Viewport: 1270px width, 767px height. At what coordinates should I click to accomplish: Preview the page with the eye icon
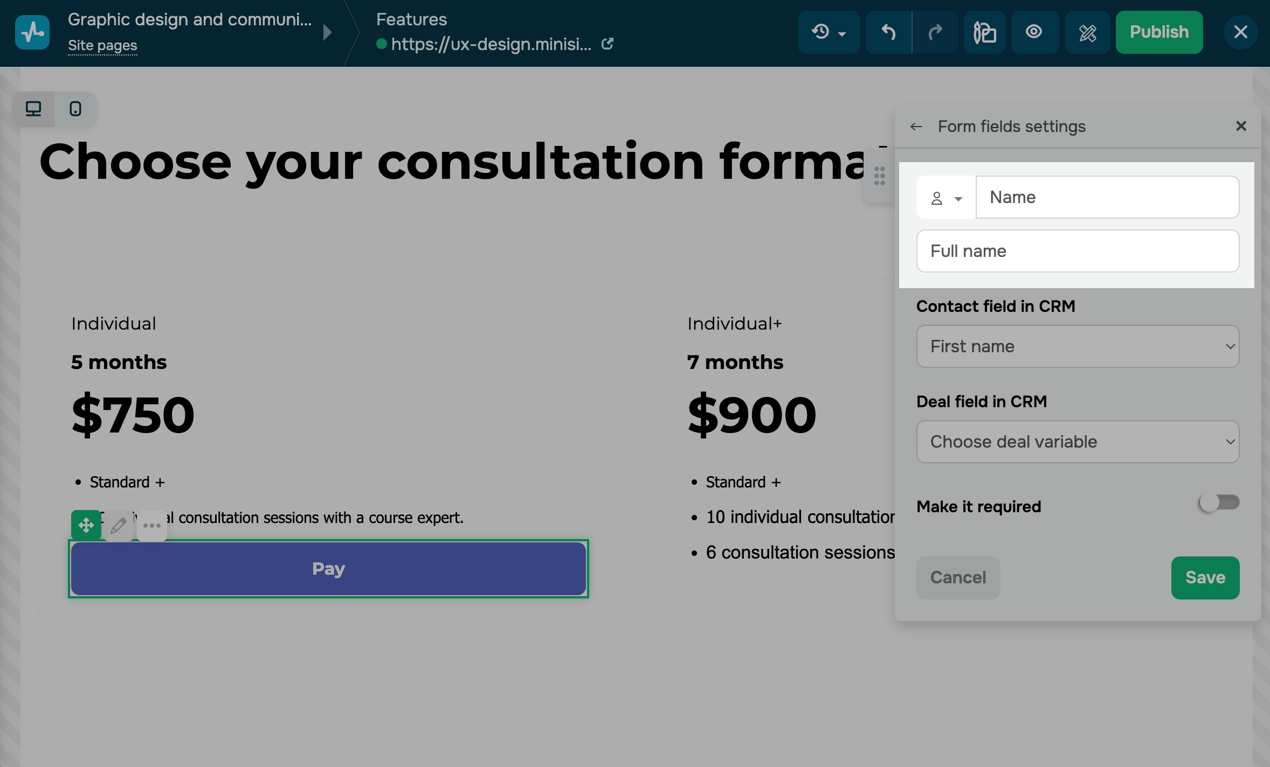click(x=1034, y=32)
